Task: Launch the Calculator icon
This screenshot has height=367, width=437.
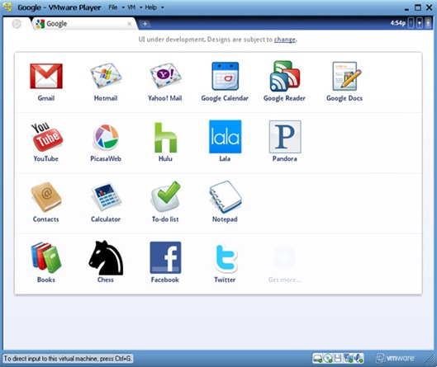Action: pos(106,197)
